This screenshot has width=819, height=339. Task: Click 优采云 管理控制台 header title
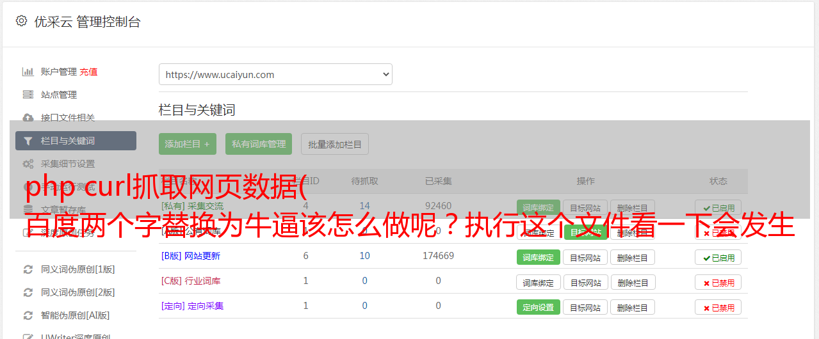click(87, 22)
